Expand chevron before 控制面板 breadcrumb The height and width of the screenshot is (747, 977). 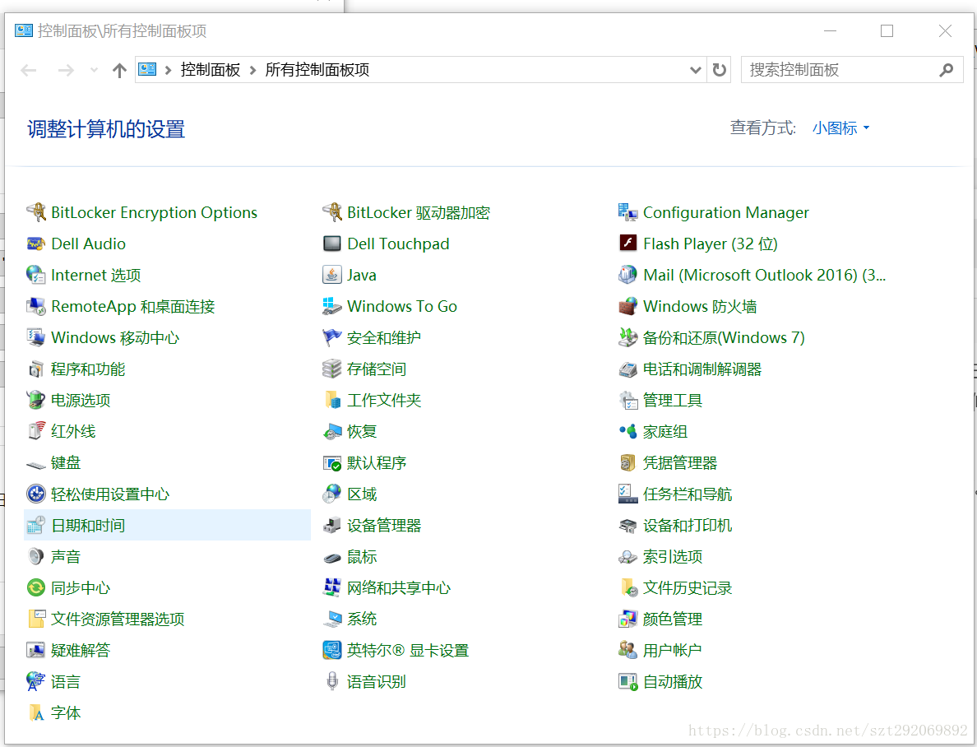tap(169, 70)
